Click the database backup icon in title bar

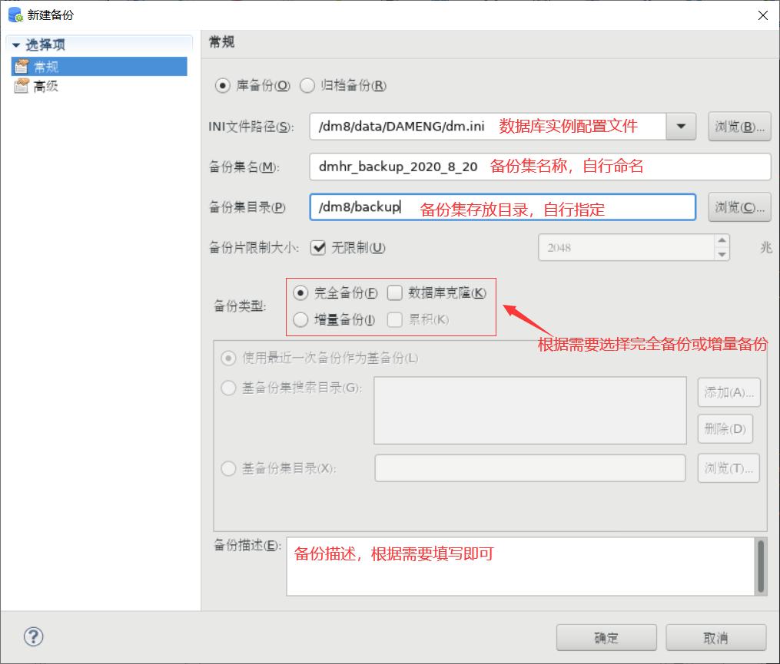click(x=15, y=15)
